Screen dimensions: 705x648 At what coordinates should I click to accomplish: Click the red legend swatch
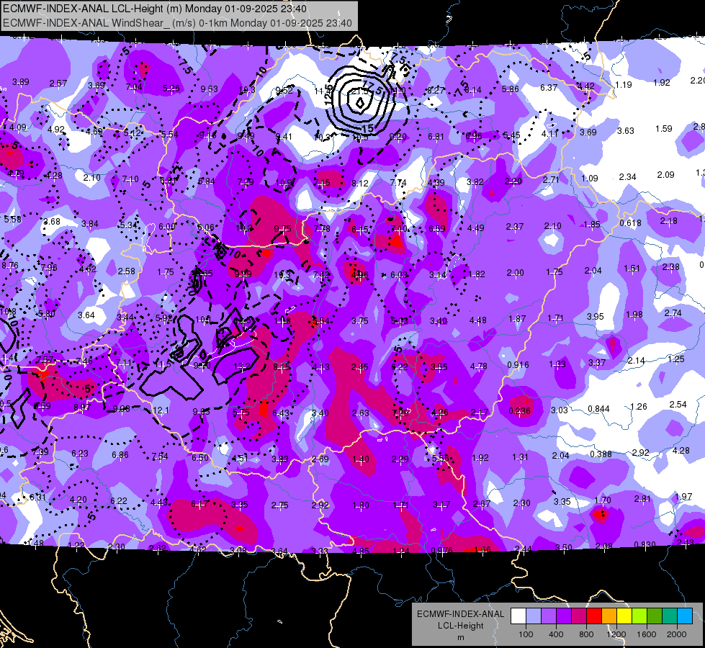[x=594, y=616]
